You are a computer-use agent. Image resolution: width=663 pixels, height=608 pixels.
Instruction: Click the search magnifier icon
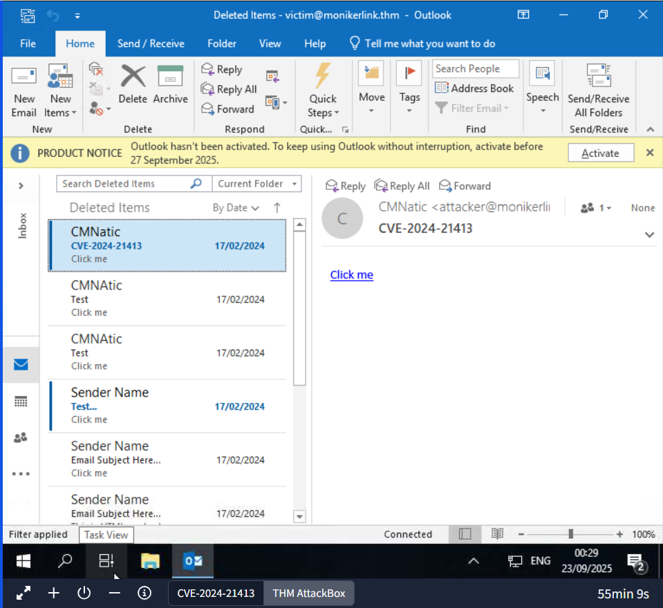[x=196, y=183]
